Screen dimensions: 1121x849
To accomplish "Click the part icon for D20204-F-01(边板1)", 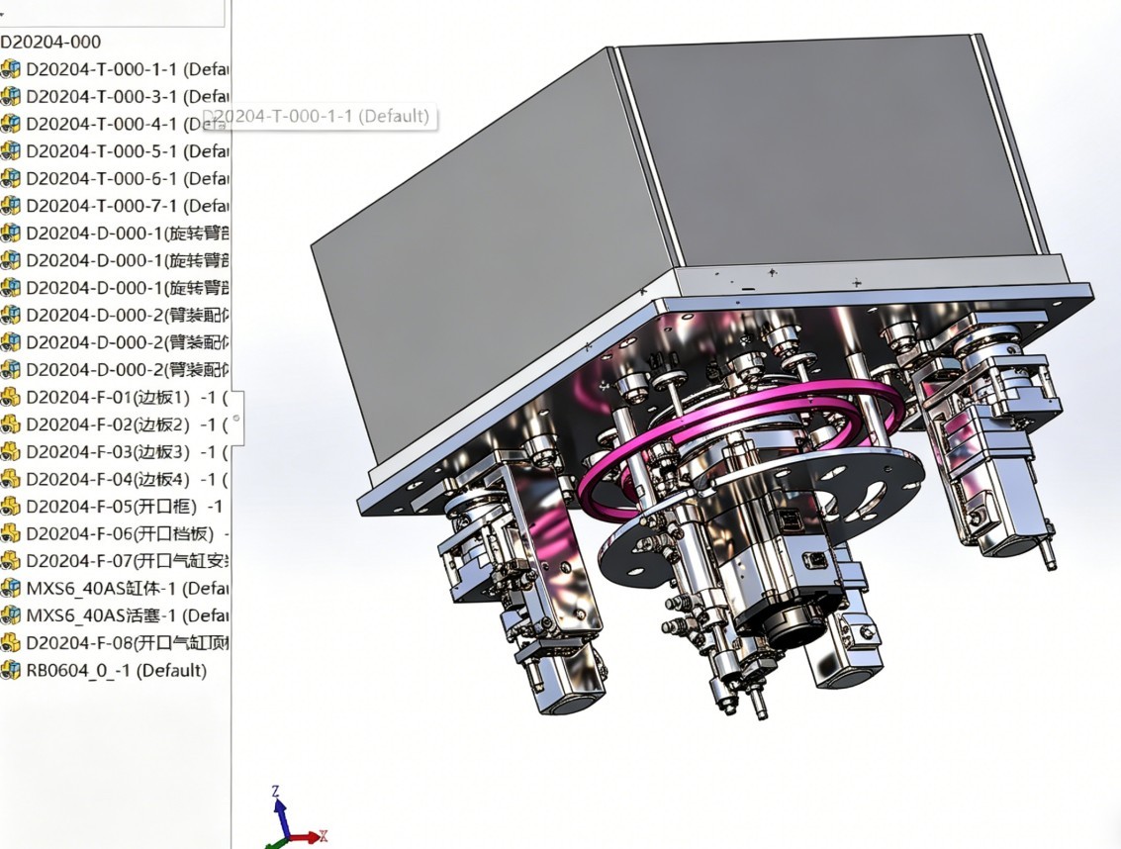I will 10,397.
